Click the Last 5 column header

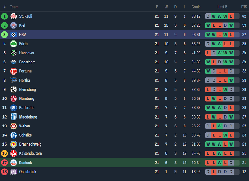pyautogui.click(x=222, y=7)
